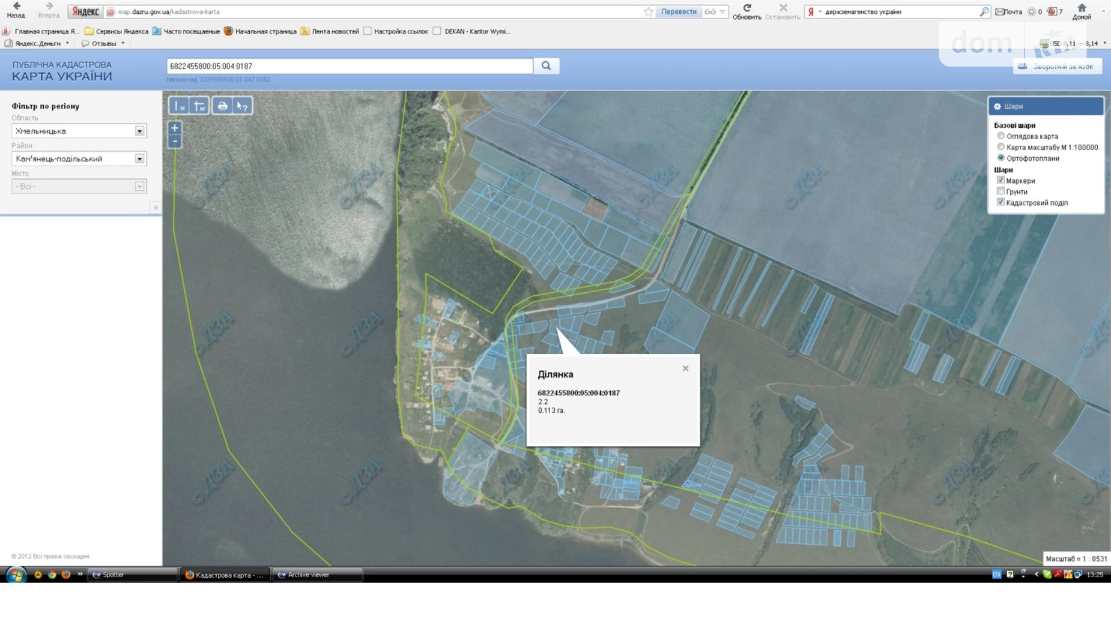Open the Яндекс.Деньги bookmark menu

(37, 43)
